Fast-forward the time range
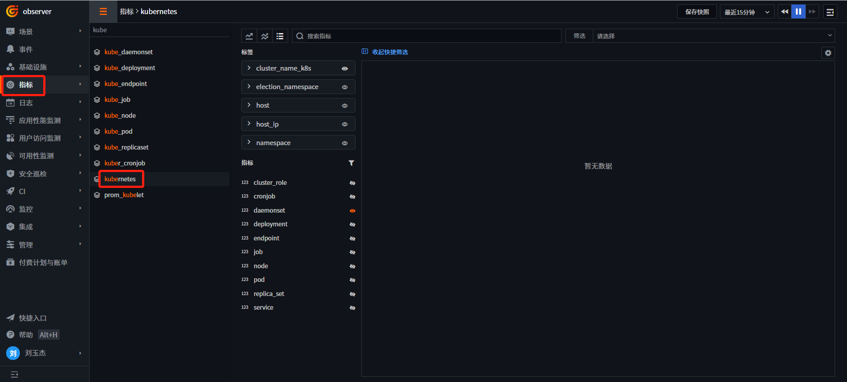This screenshot has height=382, width=847. [x=812, y=12]
